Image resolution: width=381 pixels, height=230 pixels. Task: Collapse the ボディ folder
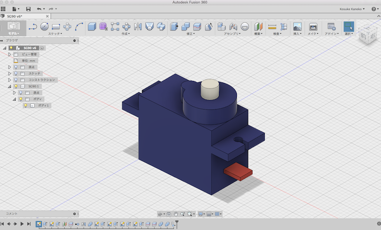[14, 99]
